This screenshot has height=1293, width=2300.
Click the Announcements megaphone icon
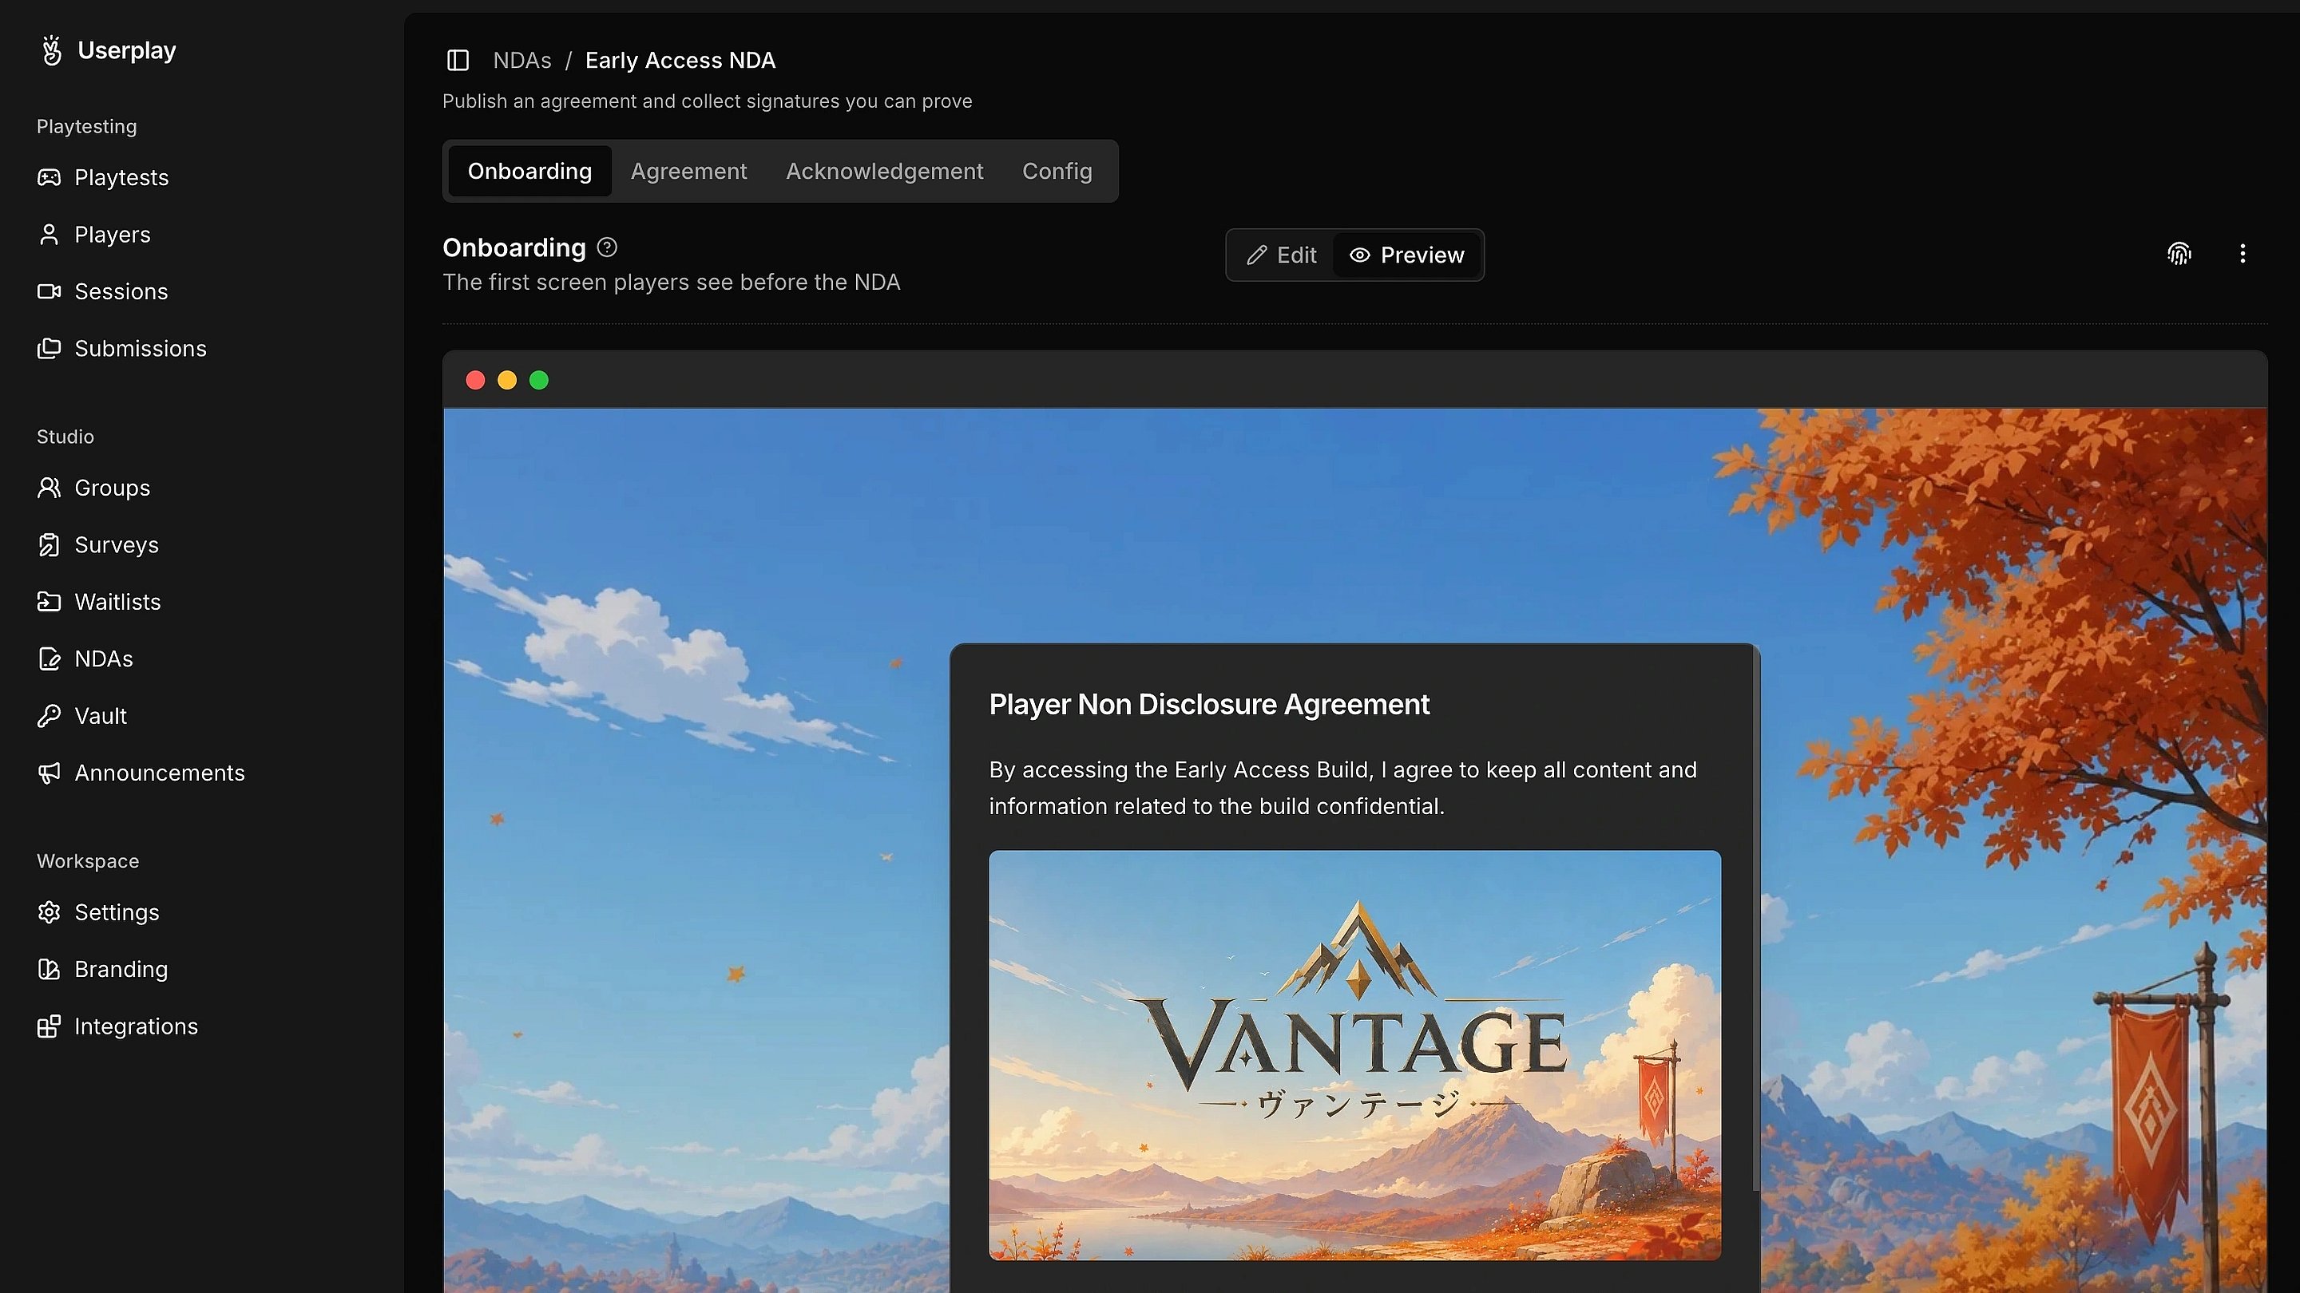click(49, 773)
